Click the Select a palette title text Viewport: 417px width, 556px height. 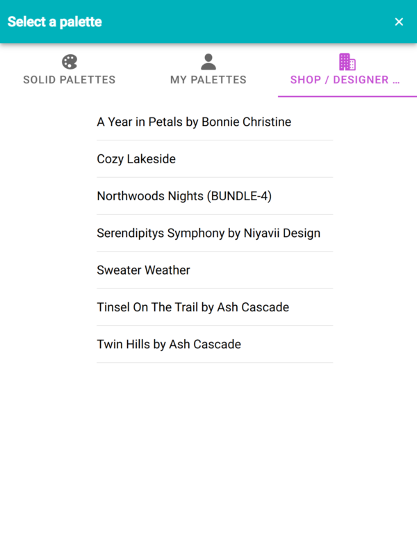click(x=55, y=22)
